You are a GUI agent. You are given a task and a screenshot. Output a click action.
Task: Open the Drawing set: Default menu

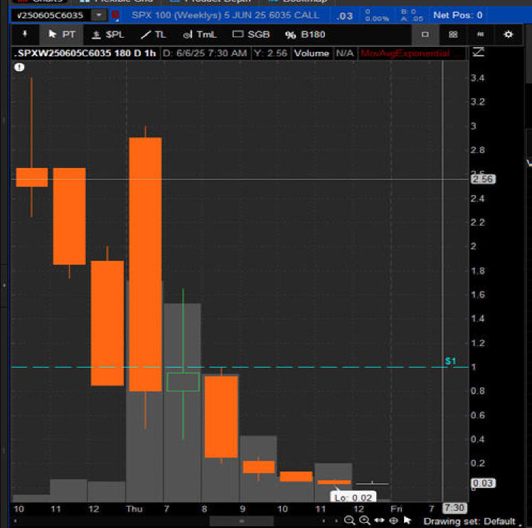pyautogui.click(x=470, y=521)
